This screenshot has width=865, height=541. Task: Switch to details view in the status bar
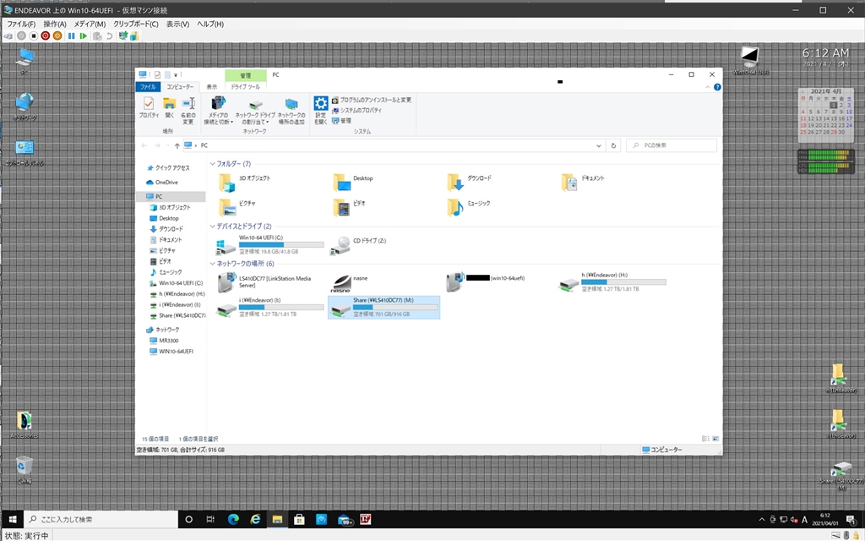[705, 439]
